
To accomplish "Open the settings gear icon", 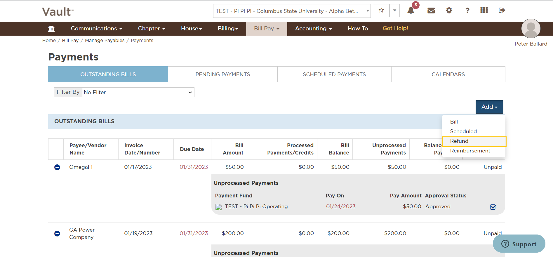I will (449, 11).
